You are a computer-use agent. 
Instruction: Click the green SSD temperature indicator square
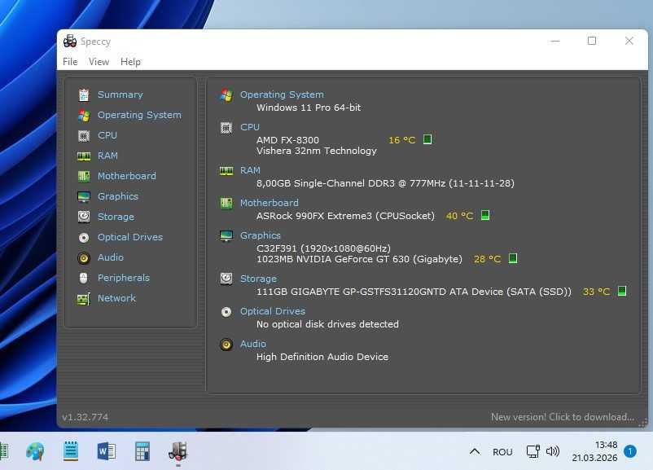point(622,291)
